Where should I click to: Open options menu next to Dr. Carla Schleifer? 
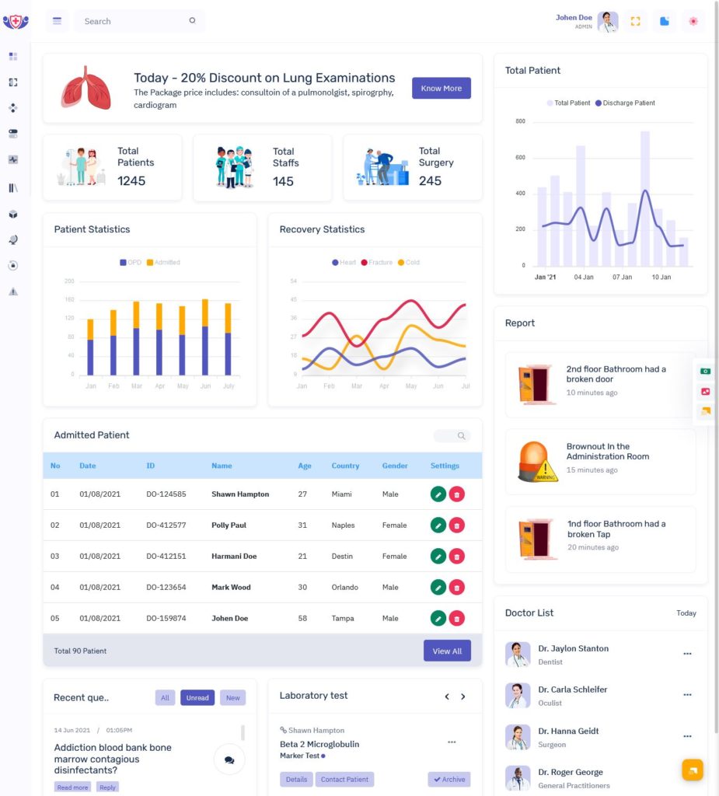click(x=687, y=694)
